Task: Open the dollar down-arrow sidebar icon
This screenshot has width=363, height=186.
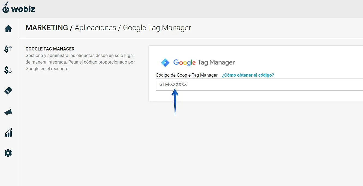Action: (8, 70)
